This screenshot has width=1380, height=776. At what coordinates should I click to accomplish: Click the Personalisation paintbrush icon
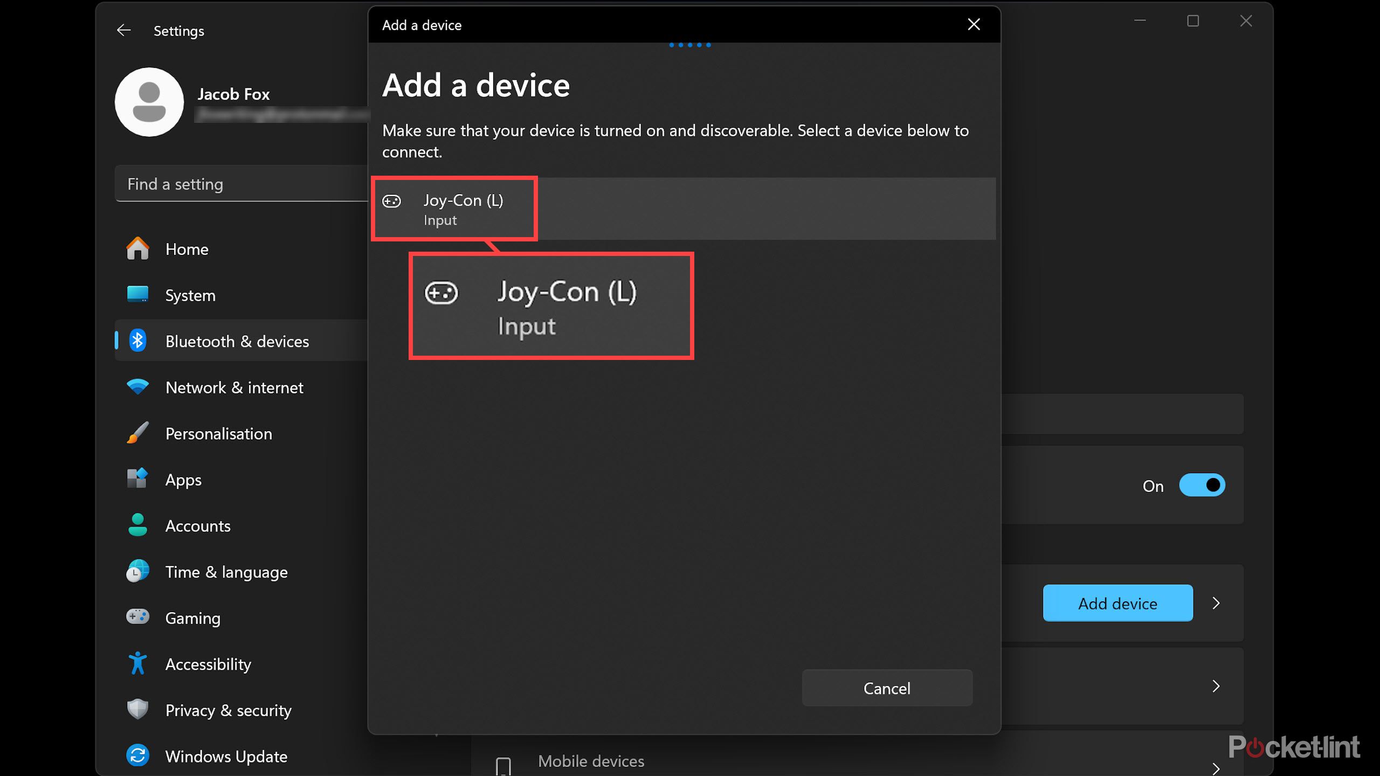point(137,433)
